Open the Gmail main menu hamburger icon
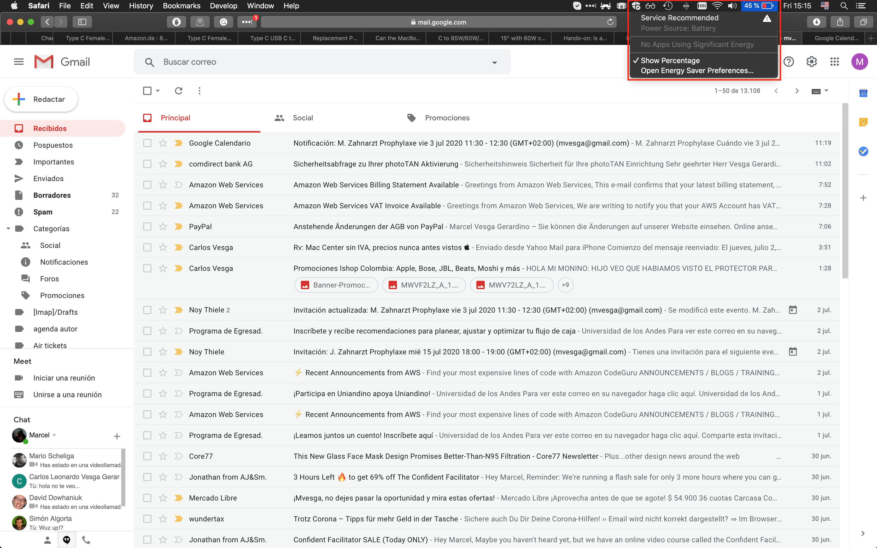Viewport: 877px width, 548px height. point(19,62)
